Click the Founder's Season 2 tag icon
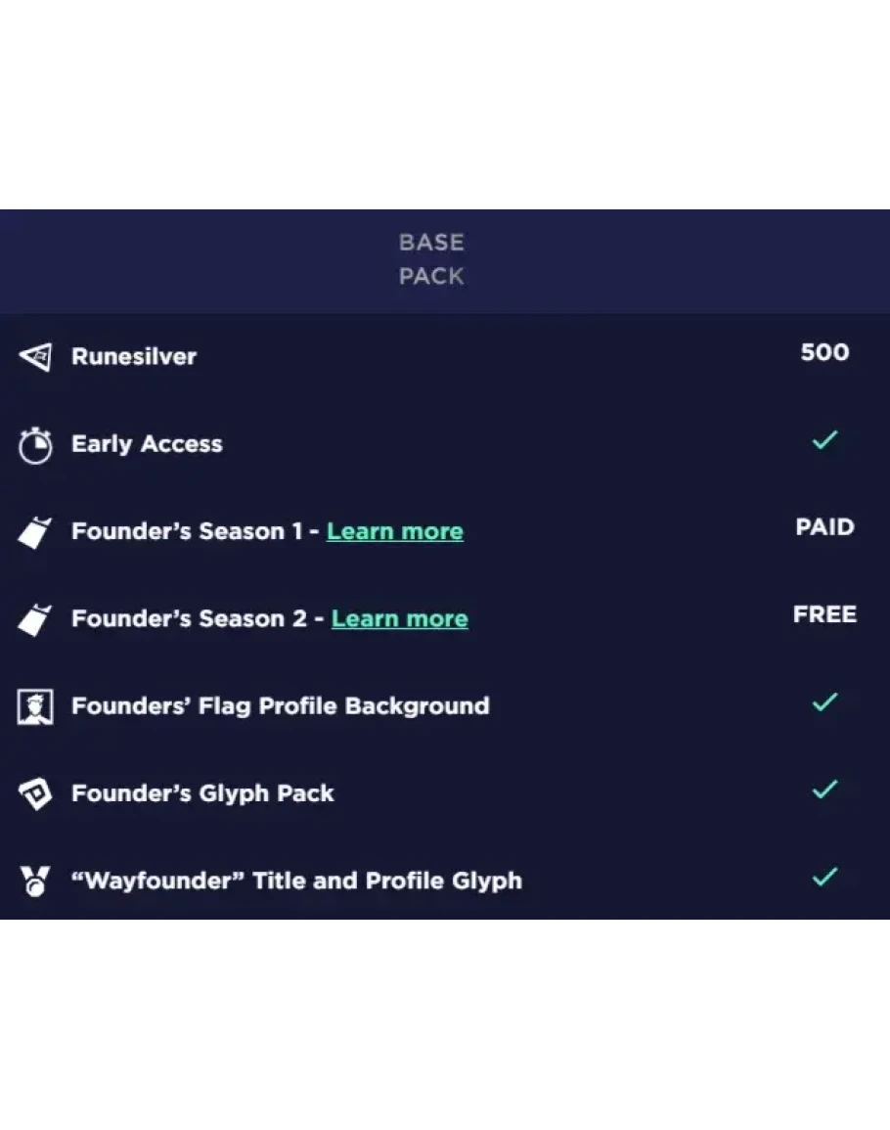 (x=35, y=620)
